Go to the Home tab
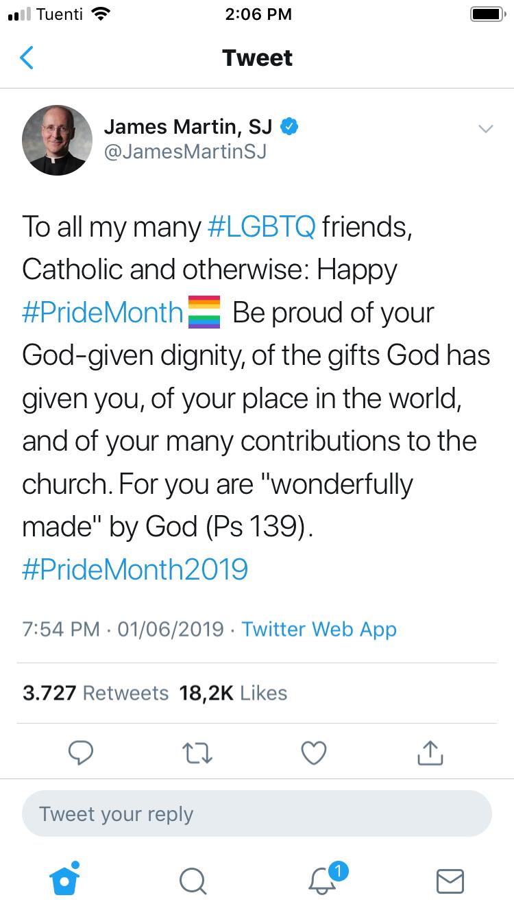 coord(66,880)
